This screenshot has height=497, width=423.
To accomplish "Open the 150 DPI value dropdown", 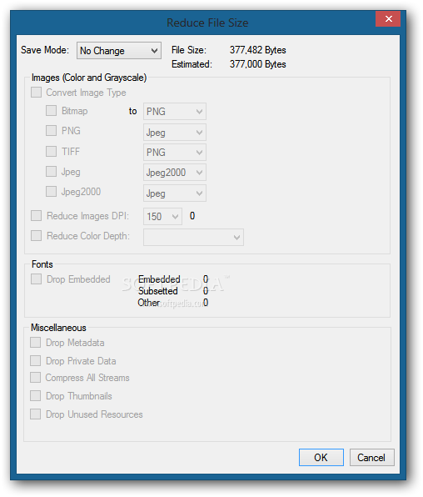I will click(162, 217).
